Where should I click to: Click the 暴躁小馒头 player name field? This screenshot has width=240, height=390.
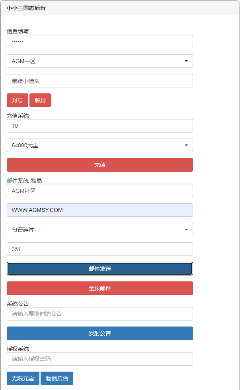[100, 81]
